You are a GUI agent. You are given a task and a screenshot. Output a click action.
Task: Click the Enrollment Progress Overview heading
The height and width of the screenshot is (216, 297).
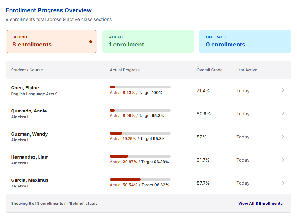coord(48,10)
